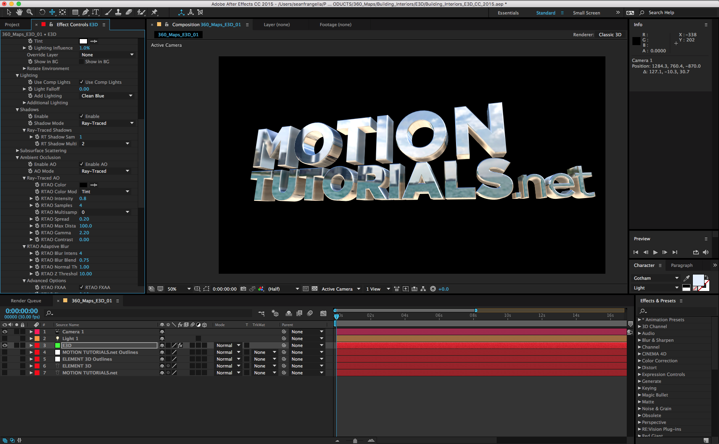Open the 50% magnification dropdown
Screen dimensions: 719x444
tap(179, 289)
